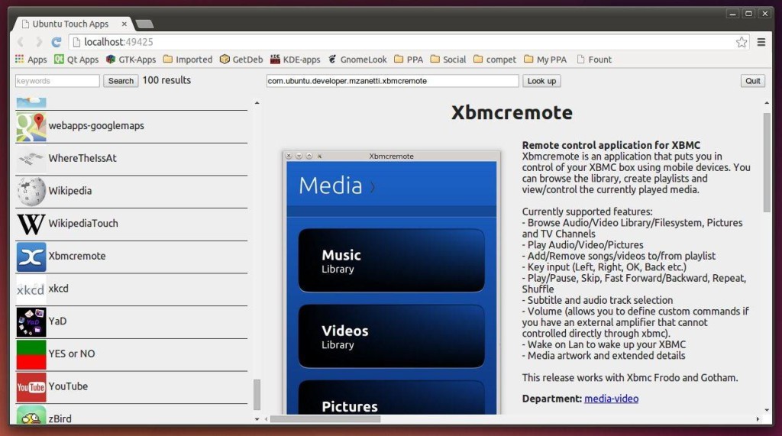Click the Music Library screenshot tile
The height and width of the screenshot is (436, 782).
tap(392, 260)
